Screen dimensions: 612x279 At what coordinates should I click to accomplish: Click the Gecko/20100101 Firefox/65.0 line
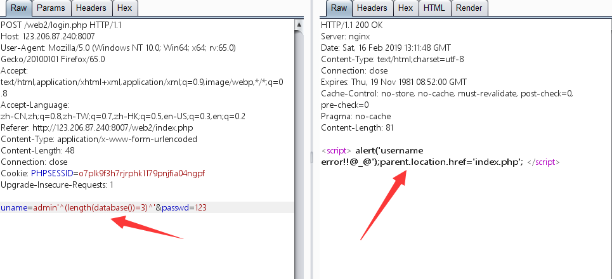(x=53, y=60)
